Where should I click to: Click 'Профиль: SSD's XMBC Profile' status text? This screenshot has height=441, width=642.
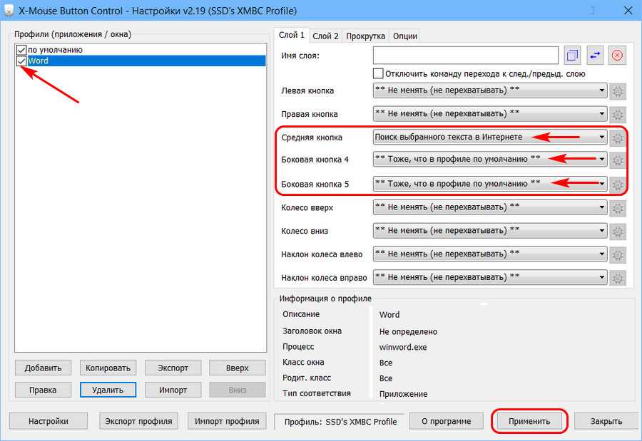coord(341,422)
